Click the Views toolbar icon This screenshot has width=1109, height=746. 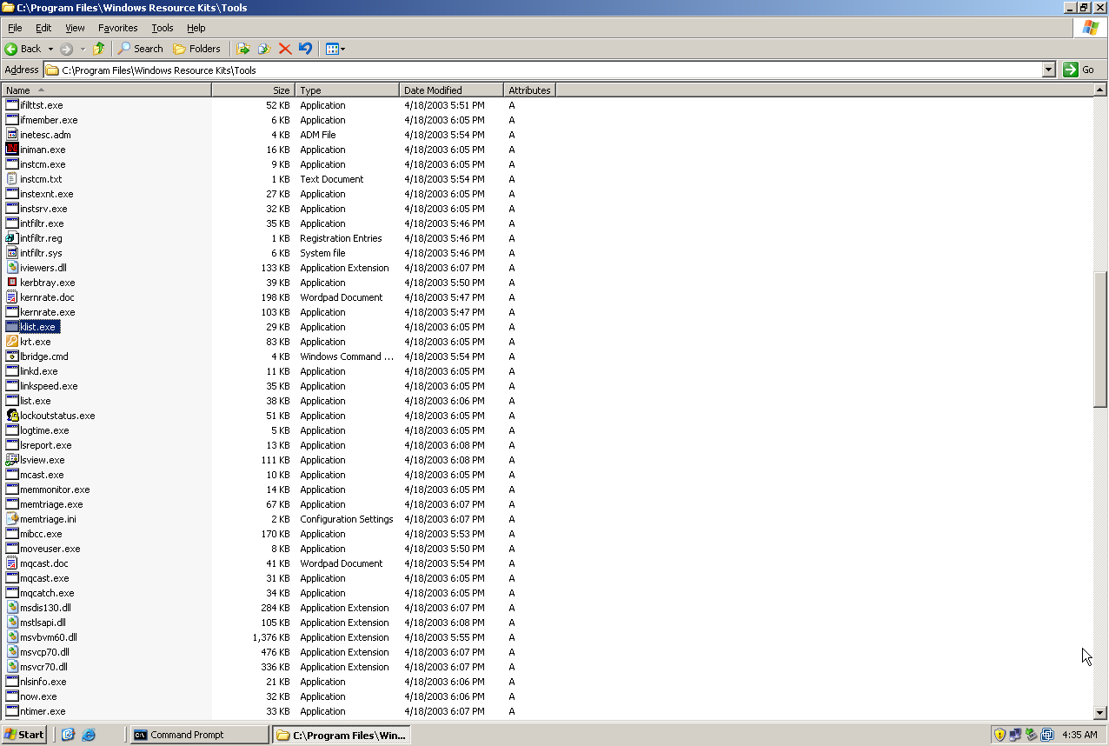click(x=331, y=49)
